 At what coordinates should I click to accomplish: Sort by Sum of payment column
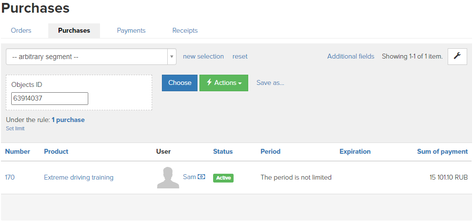[442, 151]
